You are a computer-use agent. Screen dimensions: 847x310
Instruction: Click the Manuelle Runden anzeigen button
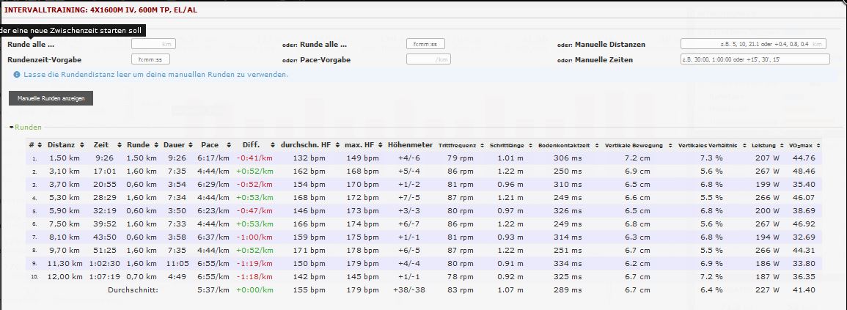(x=51, y=98)
